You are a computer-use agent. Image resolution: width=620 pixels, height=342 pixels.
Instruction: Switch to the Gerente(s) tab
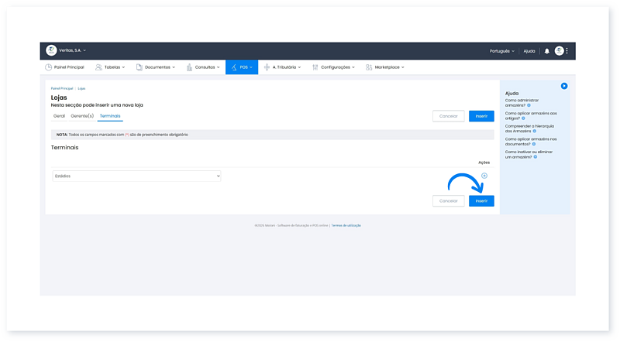(x=82, y=115)
